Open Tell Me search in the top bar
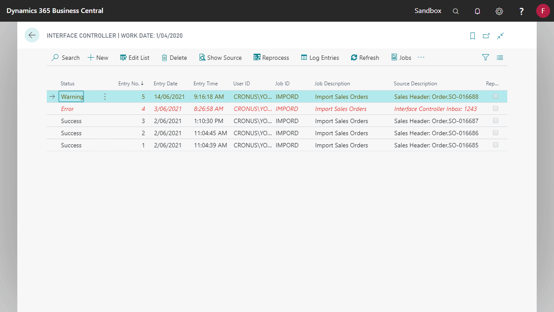This screenshot has width=554, height=312. (x=455, y=11)
